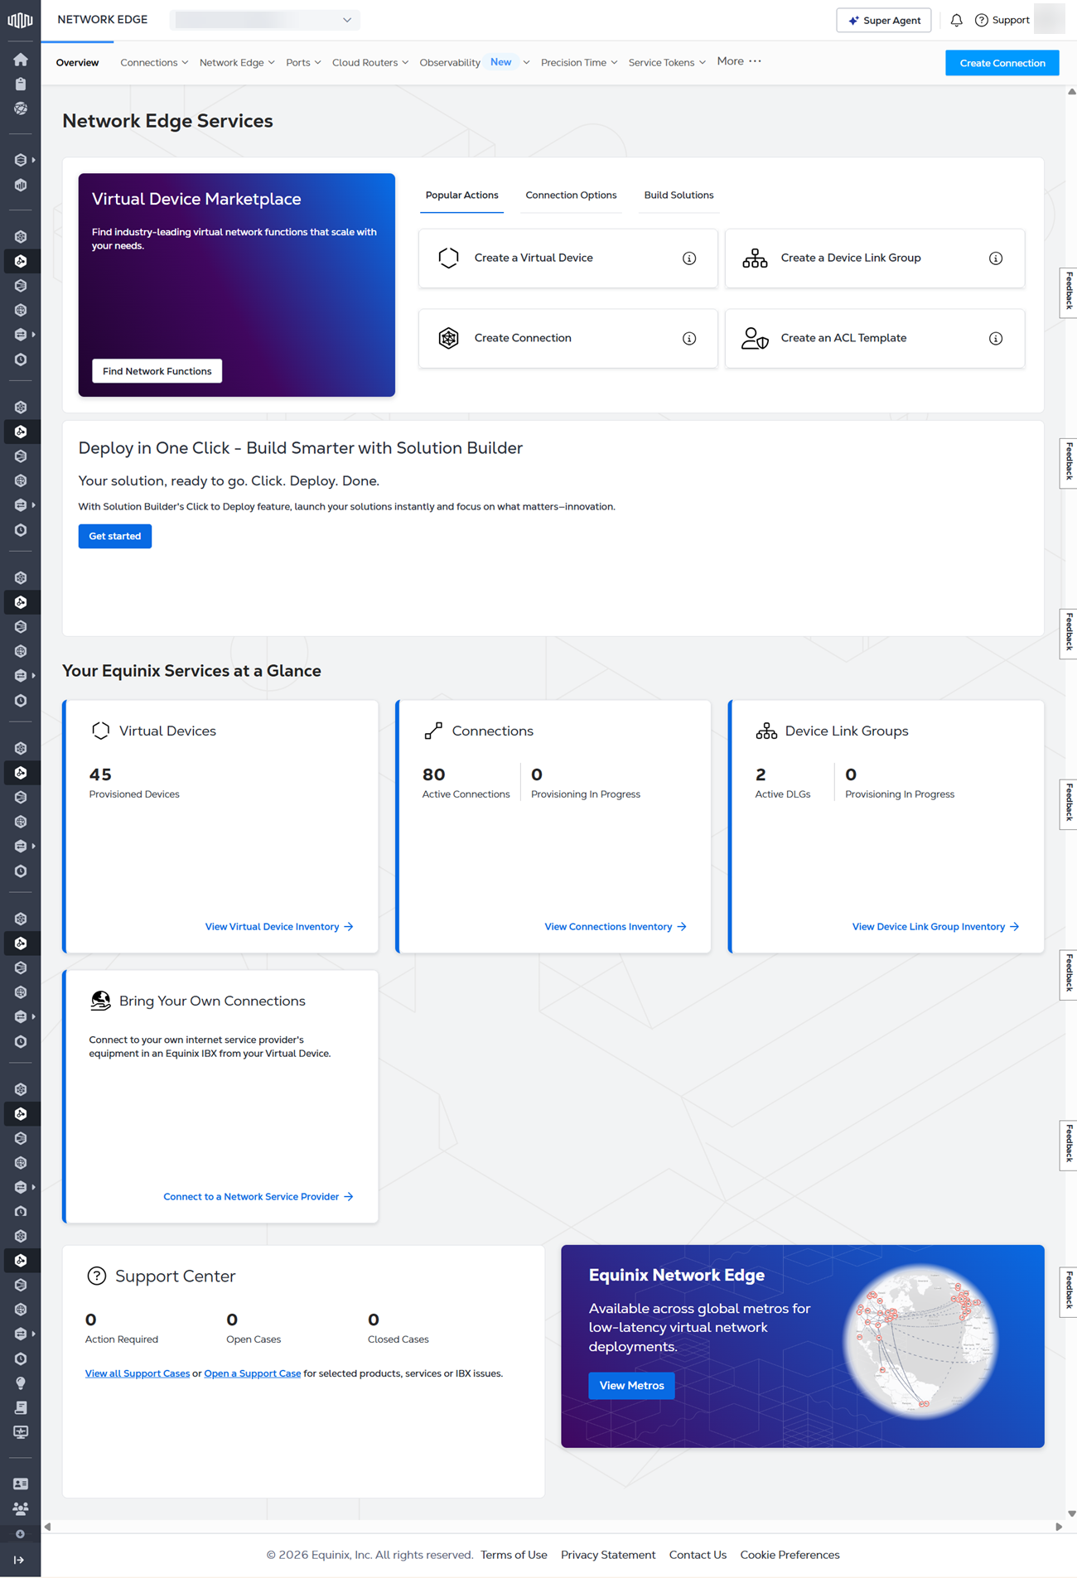
Task: Click the View Metros button
Action: (x=631, y=1385)
